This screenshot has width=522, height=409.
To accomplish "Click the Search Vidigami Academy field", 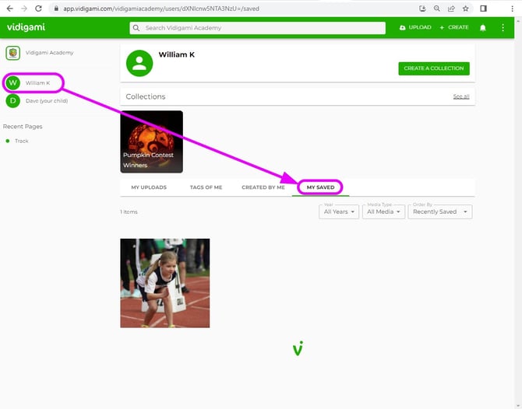I will point(257,28).
